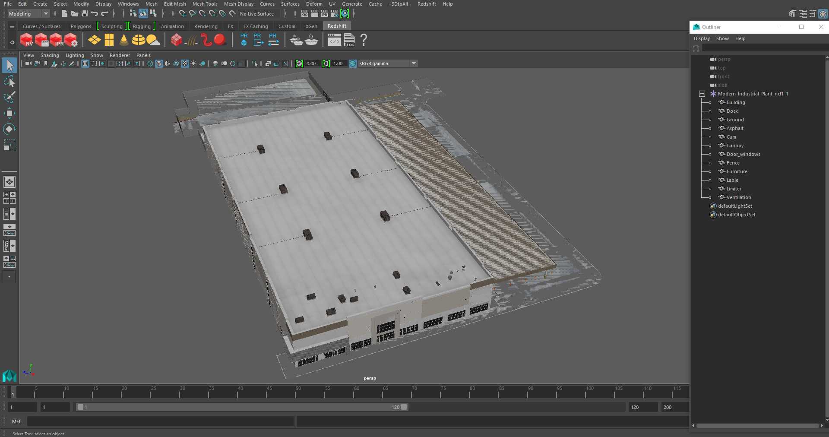Open the Mesh Tools menu
The image size is (829, 437).
click(205, 4)
